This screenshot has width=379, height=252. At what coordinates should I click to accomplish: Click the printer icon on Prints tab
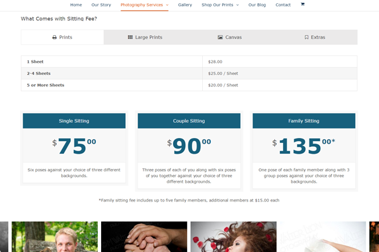(54, 37)
